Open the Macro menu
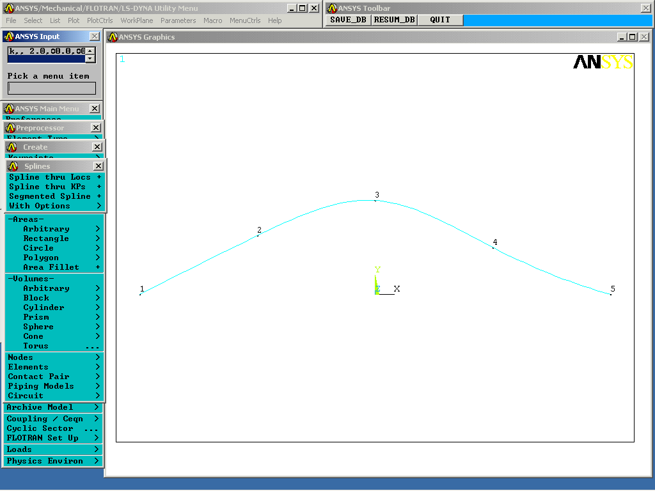 [x=212, y=20]
